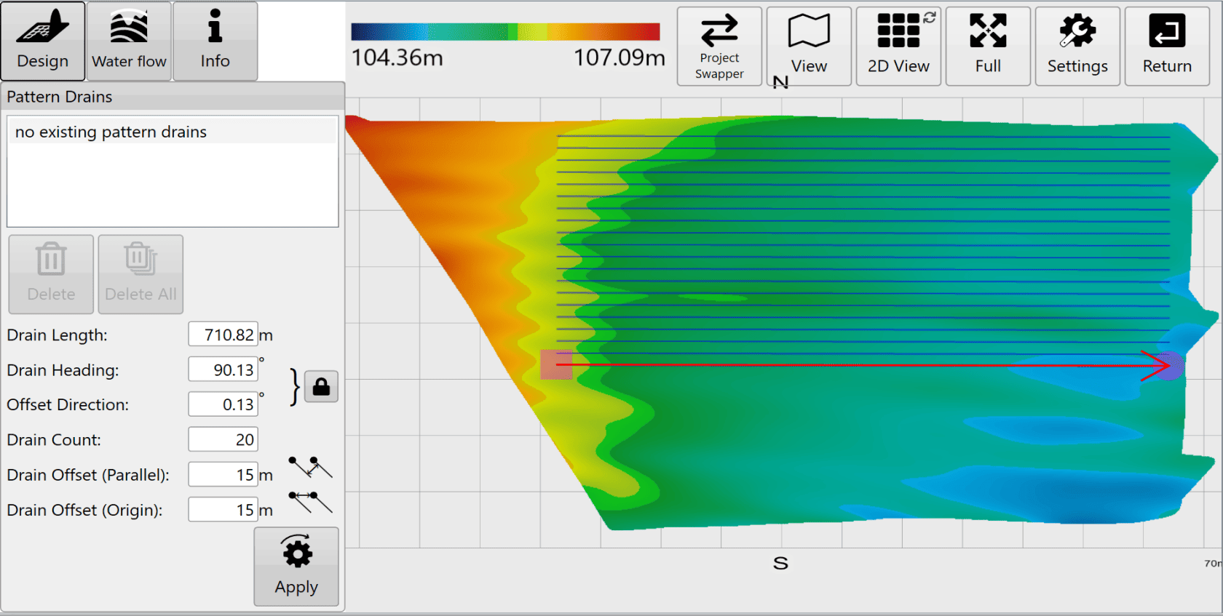Image resolution: width=1223 pixels, height=616 pixels.
Task: Switch to 2D View
Action: coord(898,47)
